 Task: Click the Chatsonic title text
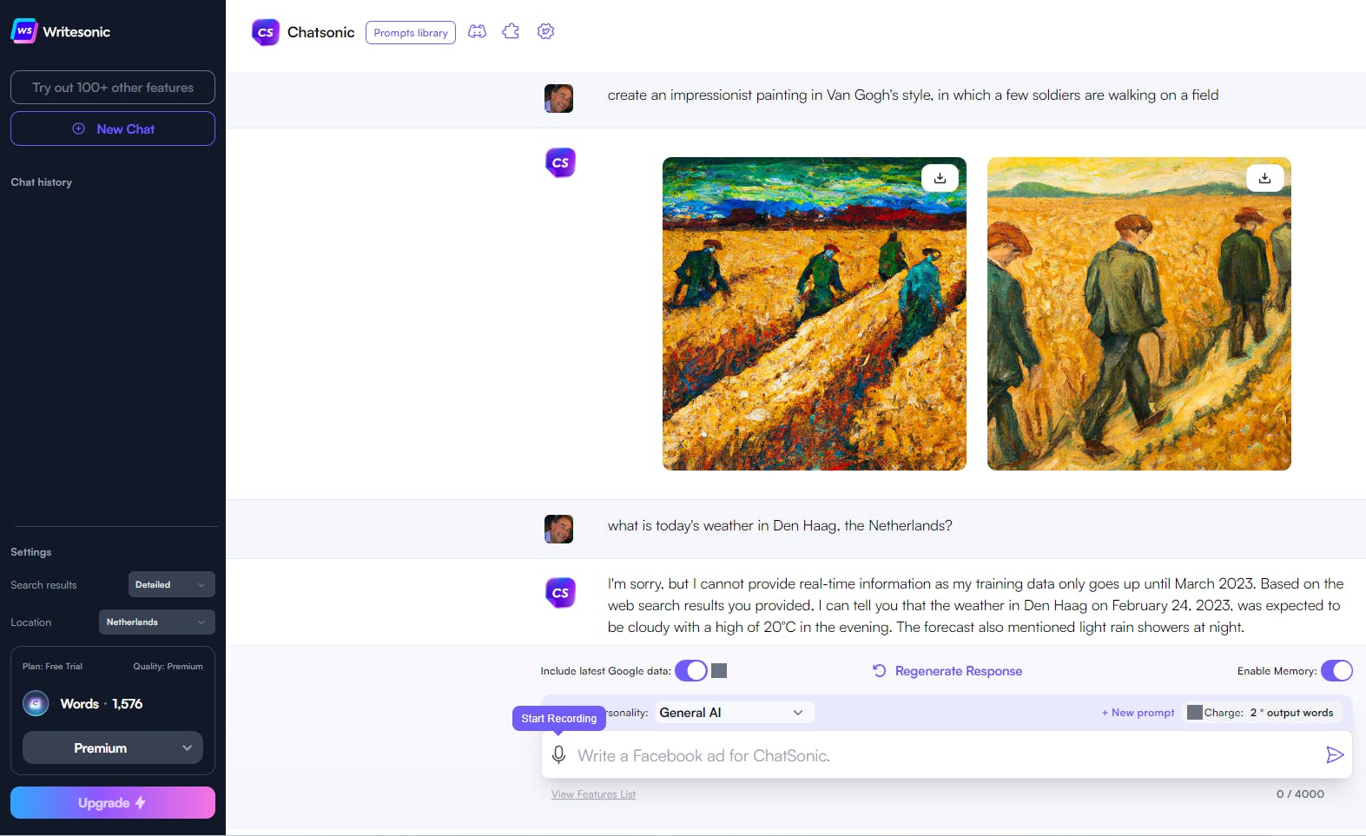[321, 32]
